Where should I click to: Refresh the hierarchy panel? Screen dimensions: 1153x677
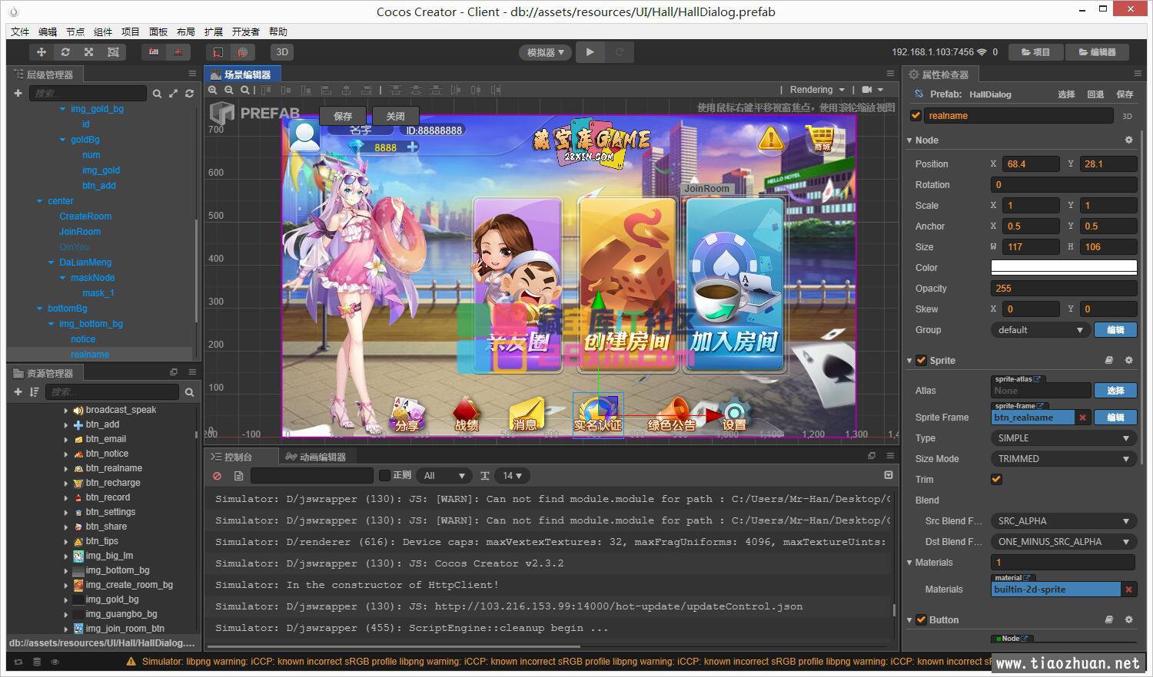click(x=189, y=94)
